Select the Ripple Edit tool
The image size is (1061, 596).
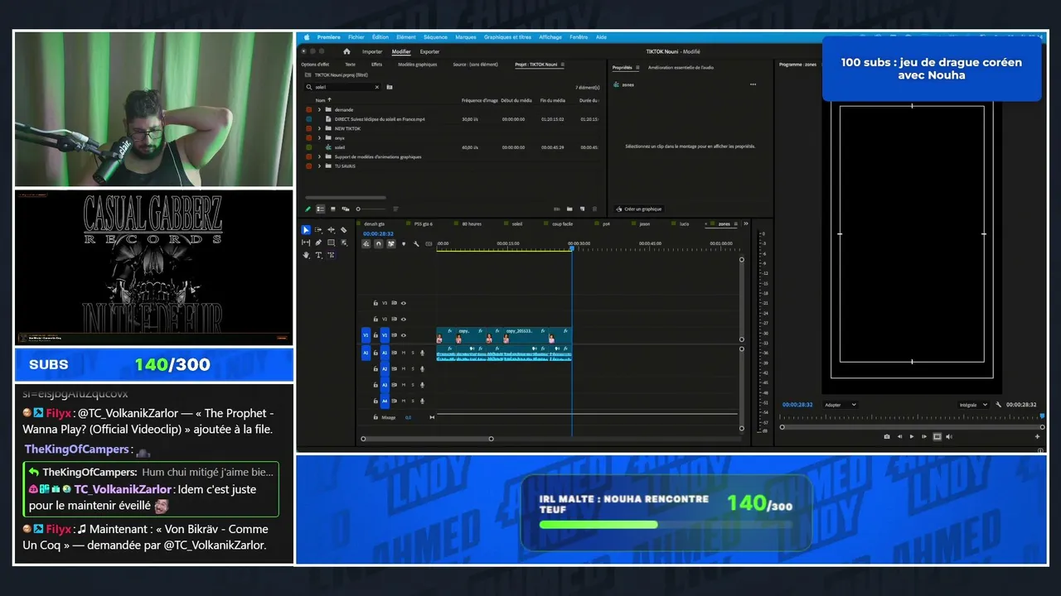pos(331,230)
